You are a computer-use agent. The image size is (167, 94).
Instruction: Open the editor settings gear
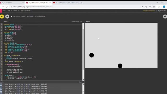(165, 16)
